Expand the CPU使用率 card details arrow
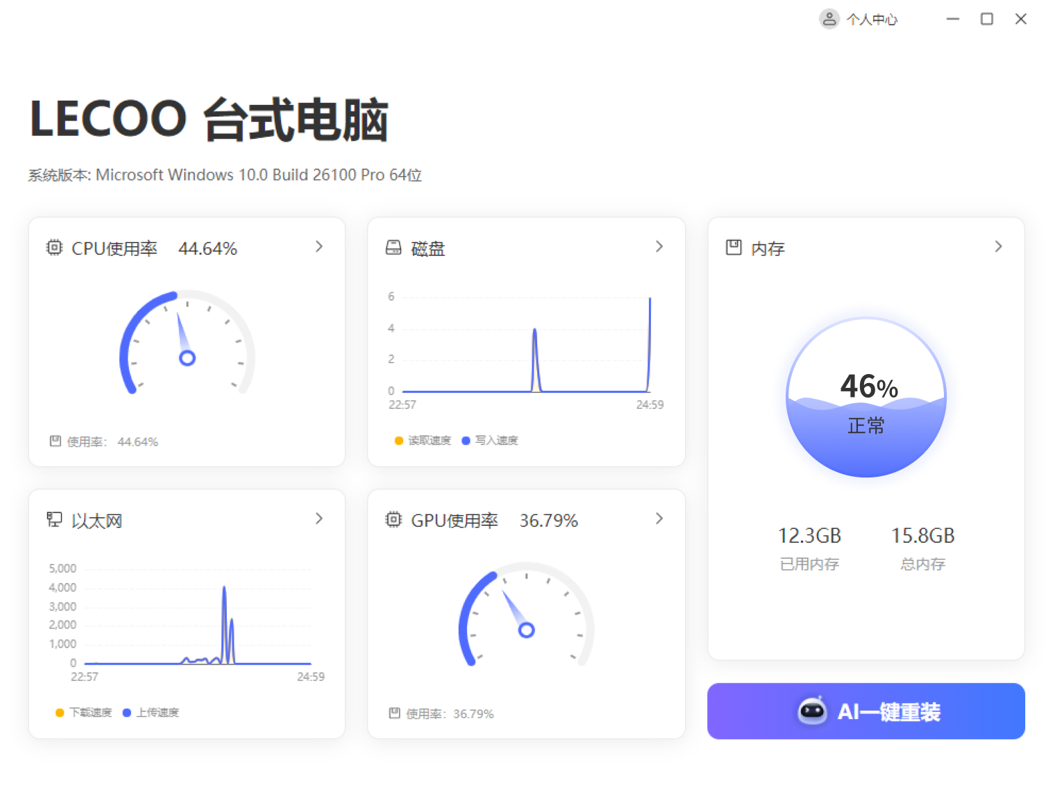 tap(319, 246)
